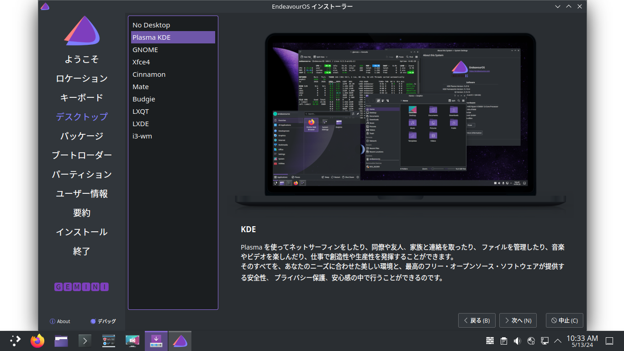Screen dimensions: 624x351
Task: Choose LXQT desktop environment
Action: pyautogui.click(x=173, y=112)
